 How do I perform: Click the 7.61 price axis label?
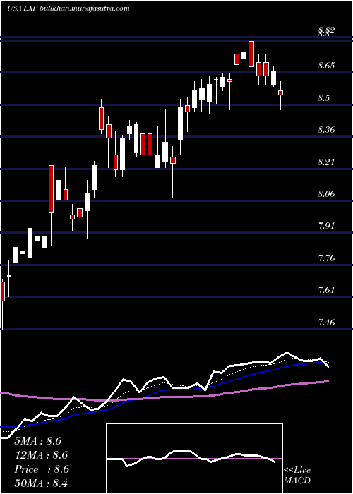(x=326, y=290)
